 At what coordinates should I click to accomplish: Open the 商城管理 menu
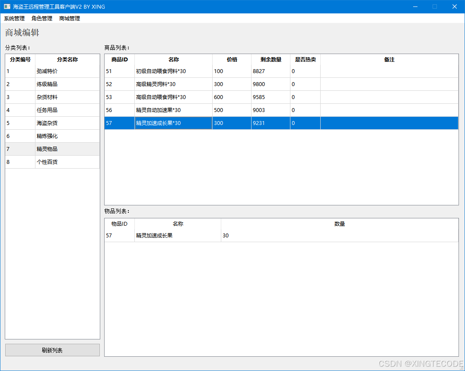click(70, 19)
